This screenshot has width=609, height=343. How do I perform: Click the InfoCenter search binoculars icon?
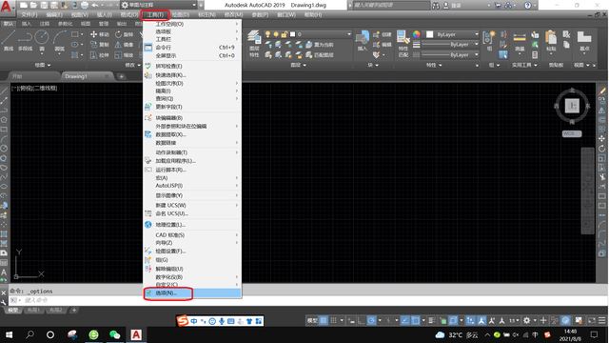(436, 6)
